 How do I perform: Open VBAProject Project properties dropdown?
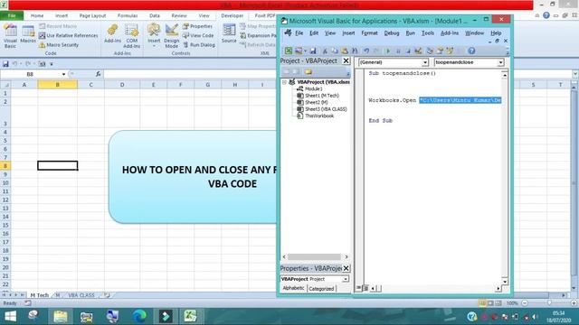pyautogui.click(x=346, y=279)
